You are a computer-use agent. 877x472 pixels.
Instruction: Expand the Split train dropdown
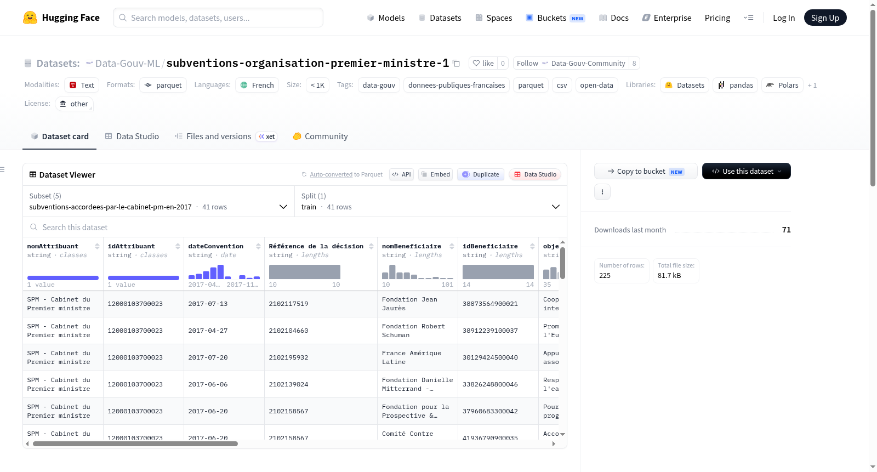point(431,201)
